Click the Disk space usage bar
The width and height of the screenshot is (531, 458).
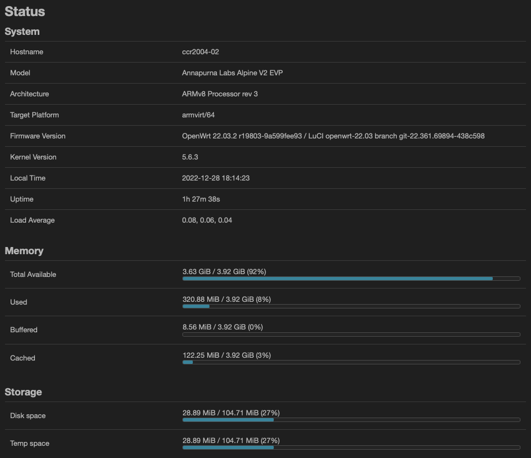pos(351,420)
